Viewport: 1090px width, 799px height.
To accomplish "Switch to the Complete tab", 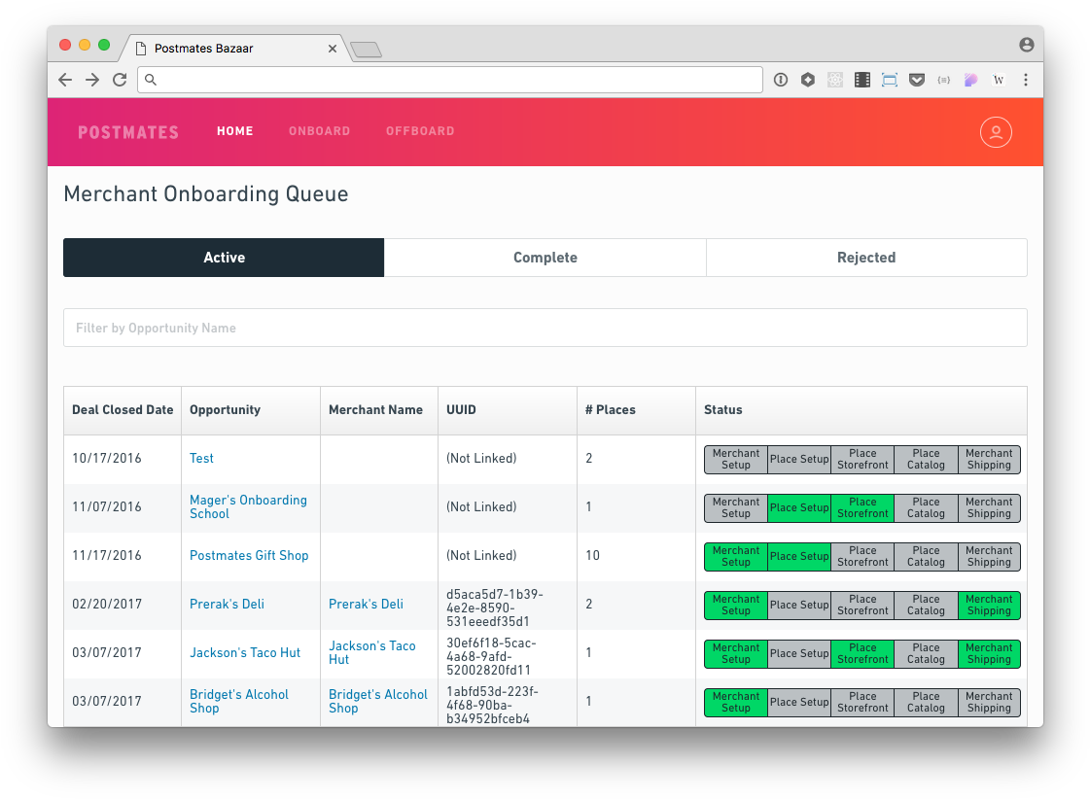I will [x=545, y=258].
